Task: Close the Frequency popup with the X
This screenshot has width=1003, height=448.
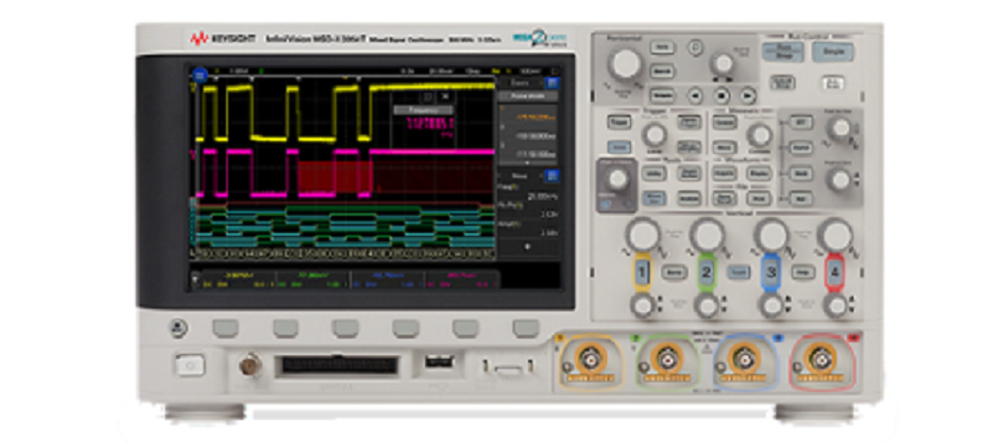Action: (x=446, y=97)
